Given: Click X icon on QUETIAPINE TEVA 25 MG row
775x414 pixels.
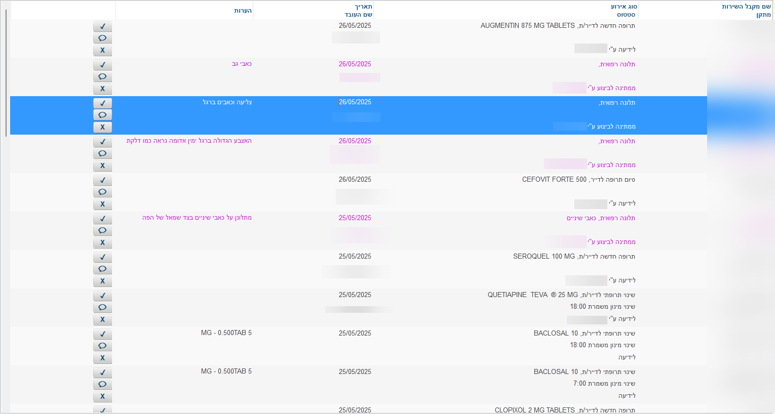Looking at the screenshot, I should pyautogui.click(x=102, y=320).
